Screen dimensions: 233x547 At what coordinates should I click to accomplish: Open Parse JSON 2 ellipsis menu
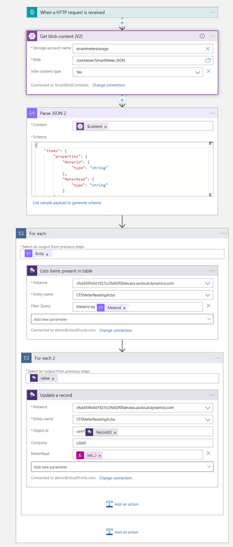point(212,113)
